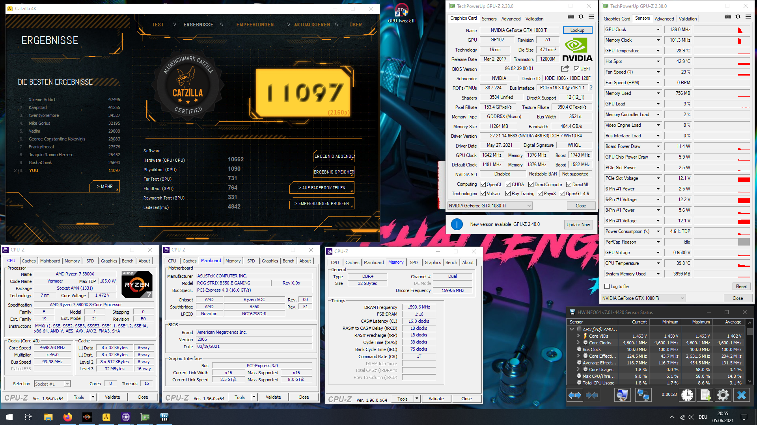Open GPU selector in GPU-Z Graphics Card window
The width and height of the screenshot is (757, 425).
490,206
